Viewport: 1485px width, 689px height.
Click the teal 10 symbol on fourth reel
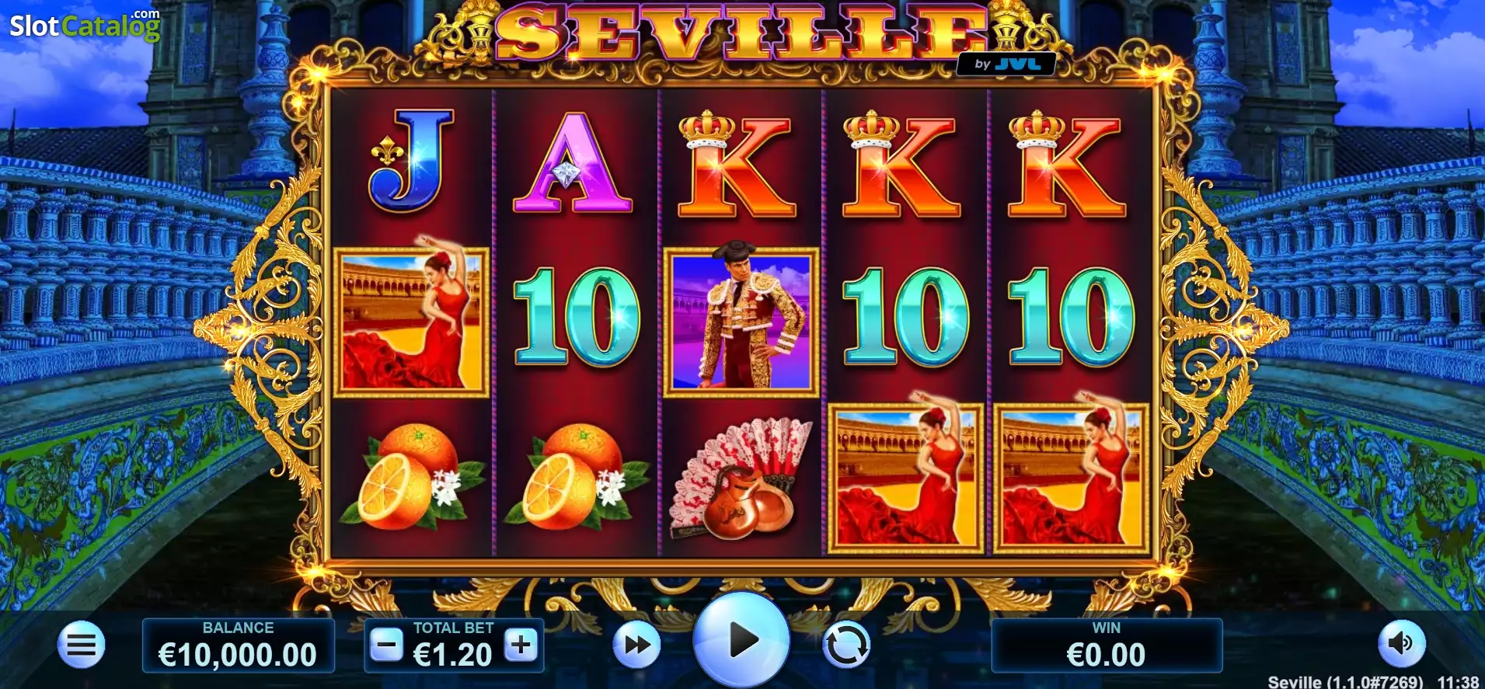906,317
